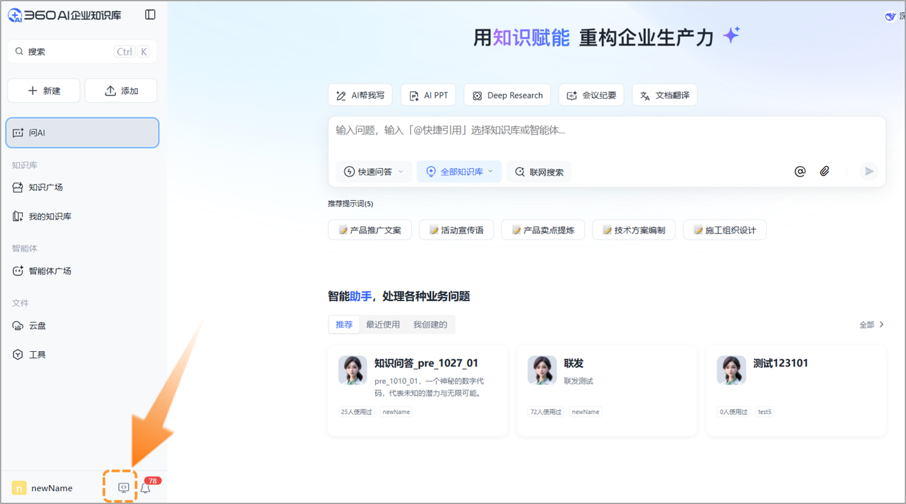
Task: Open the @ quick reference picker
Action: tap(799, 171)
